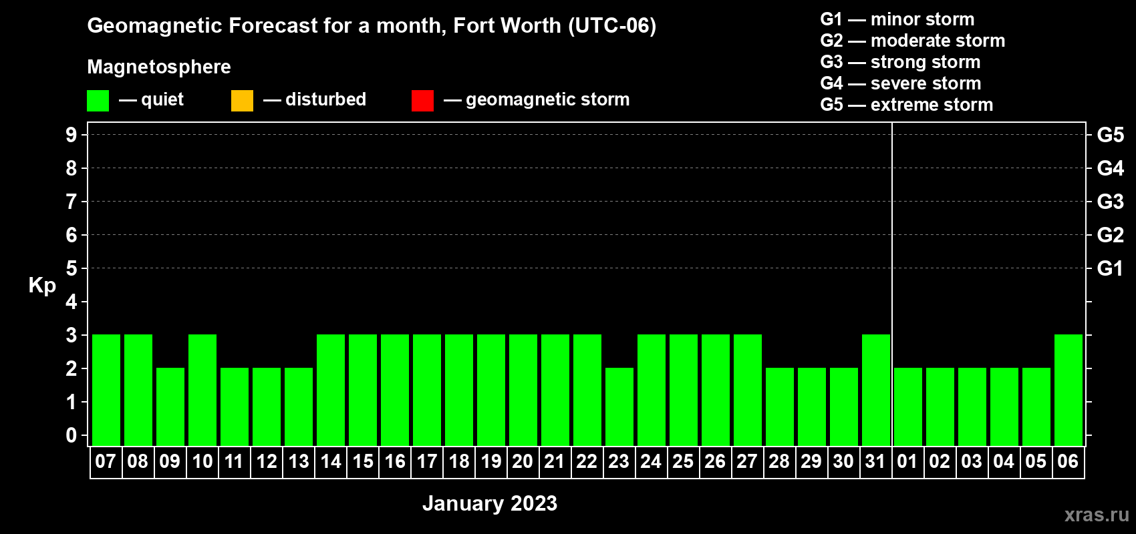Click the date label 01
This screenshot has height=534, width=1136.
pyautogui.click(x=907, y=462)
